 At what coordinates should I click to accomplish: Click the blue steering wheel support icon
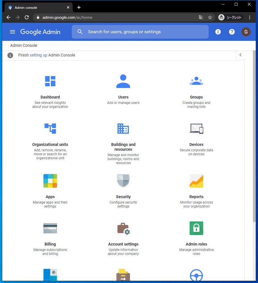(x=196, y=275)
